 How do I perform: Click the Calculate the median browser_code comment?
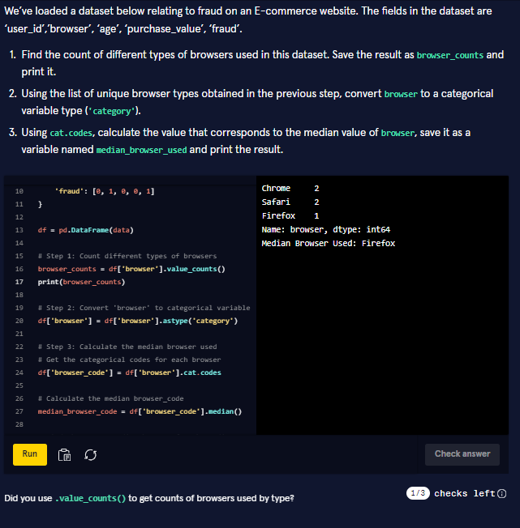(x=110, y=398)
